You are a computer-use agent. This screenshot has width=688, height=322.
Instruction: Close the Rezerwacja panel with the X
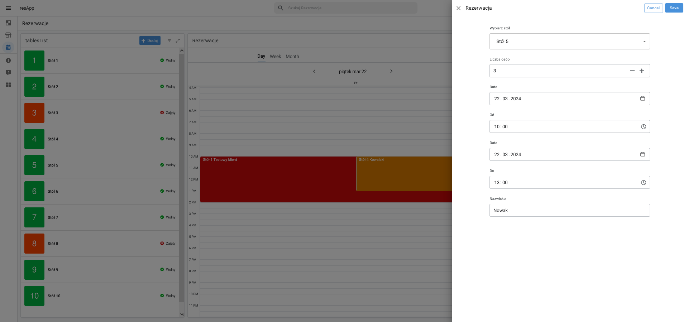(458, 8)
